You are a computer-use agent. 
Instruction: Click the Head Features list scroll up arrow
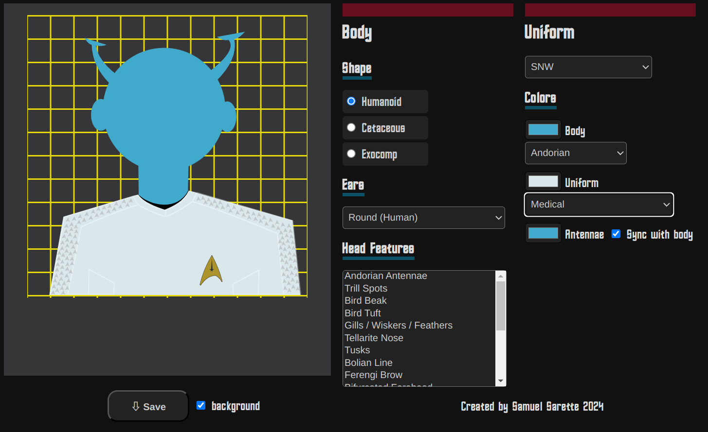[x=501, y=276]
